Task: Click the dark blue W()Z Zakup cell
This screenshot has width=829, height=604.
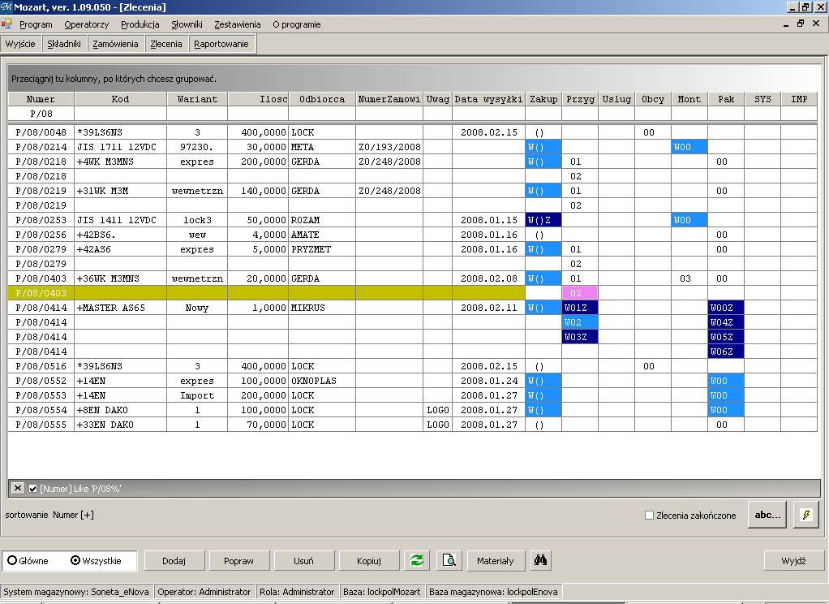Action: click(543, 220)
